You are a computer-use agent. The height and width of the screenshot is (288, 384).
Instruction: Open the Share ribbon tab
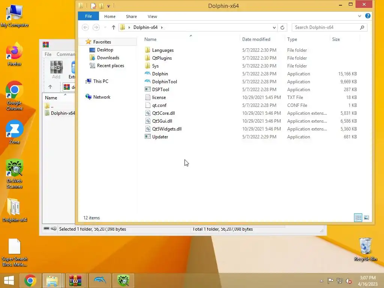coord(131,16)
